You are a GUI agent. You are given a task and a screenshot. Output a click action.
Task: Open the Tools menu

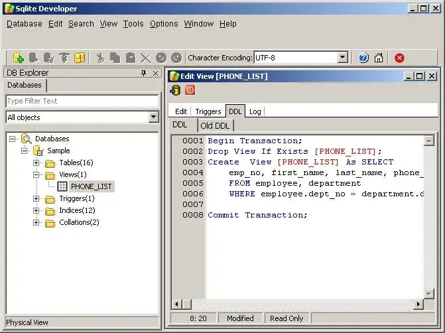coord(133,24)
